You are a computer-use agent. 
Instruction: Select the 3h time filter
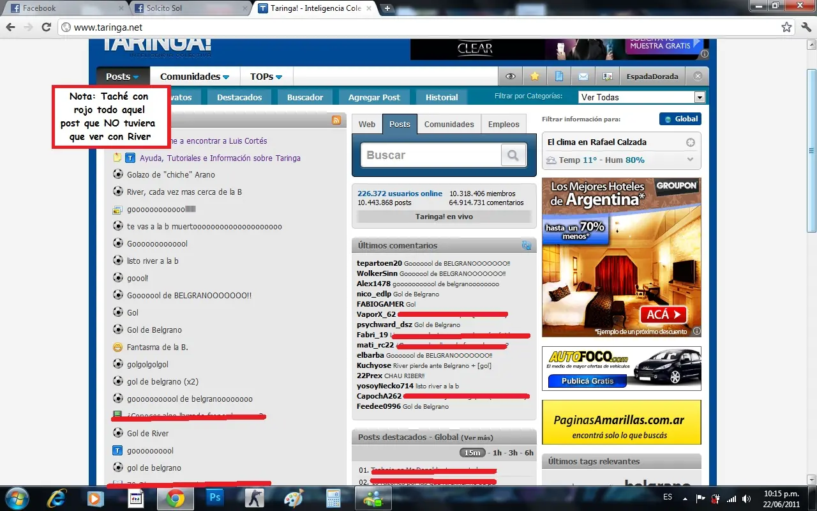pos(512,453)
